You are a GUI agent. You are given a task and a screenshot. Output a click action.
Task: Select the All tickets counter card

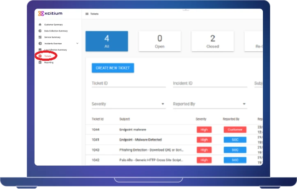coord(107,41)
